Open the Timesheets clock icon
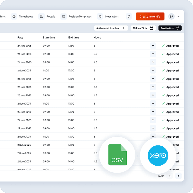 (x=14, y=16)
